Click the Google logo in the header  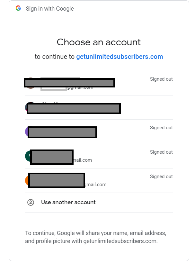pos(18,8)
